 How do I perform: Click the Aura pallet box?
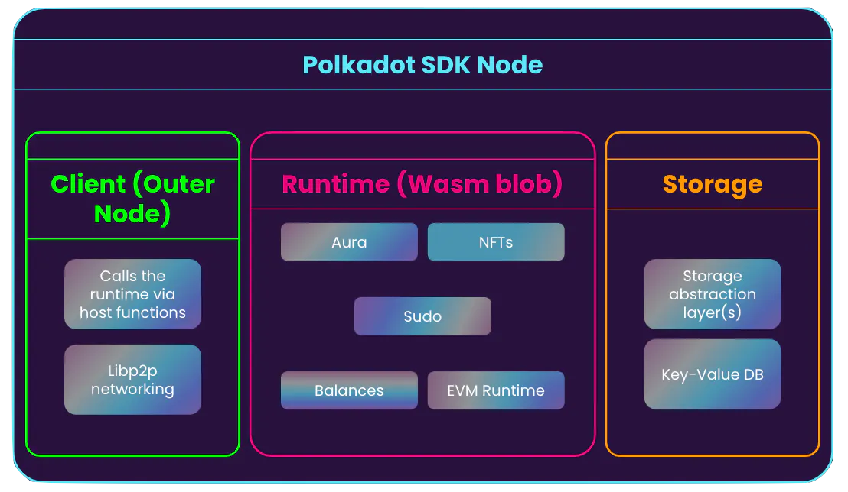pyautogui.click(x=349, y=242)
